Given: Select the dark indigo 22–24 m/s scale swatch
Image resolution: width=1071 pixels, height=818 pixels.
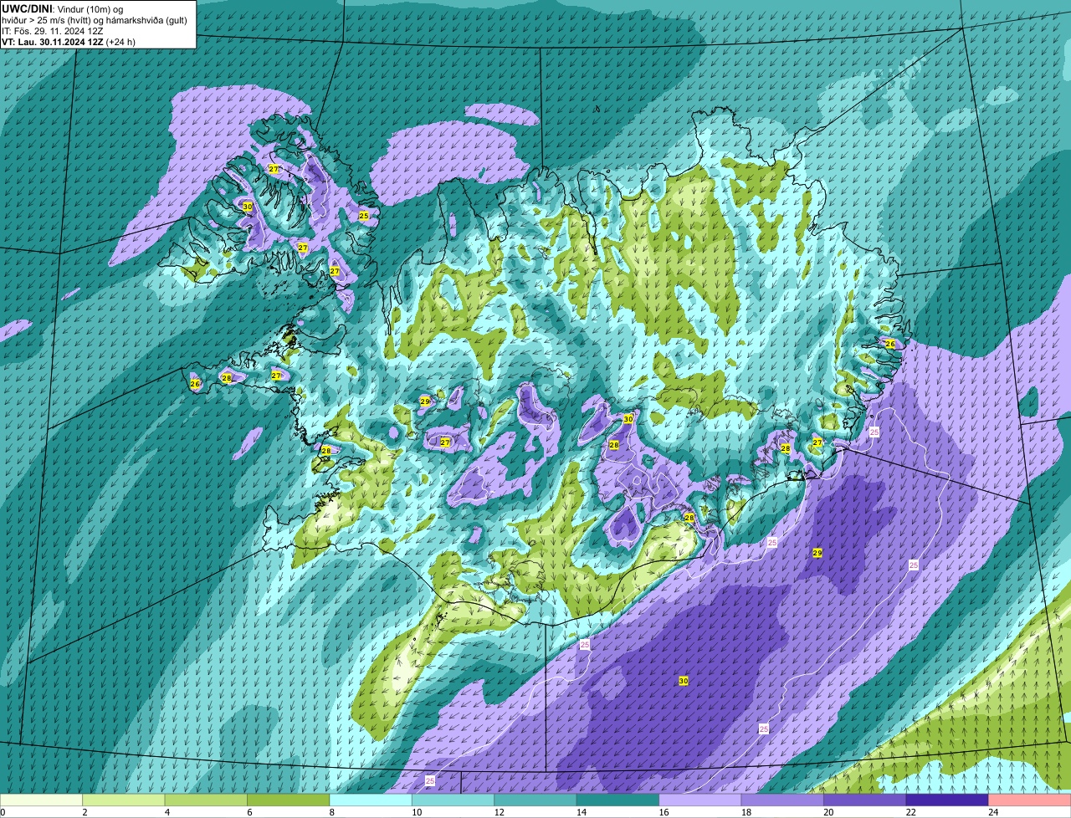Looking at the screenshot, I should point(948,800).
